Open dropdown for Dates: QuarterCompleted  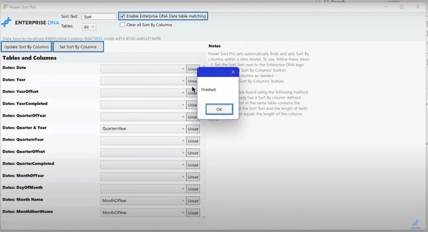[143, 165]
